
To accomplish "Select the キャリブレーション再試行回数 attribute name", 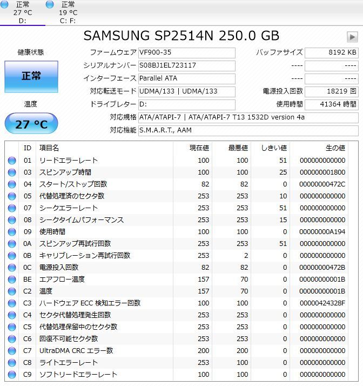I will coord(85,256).
